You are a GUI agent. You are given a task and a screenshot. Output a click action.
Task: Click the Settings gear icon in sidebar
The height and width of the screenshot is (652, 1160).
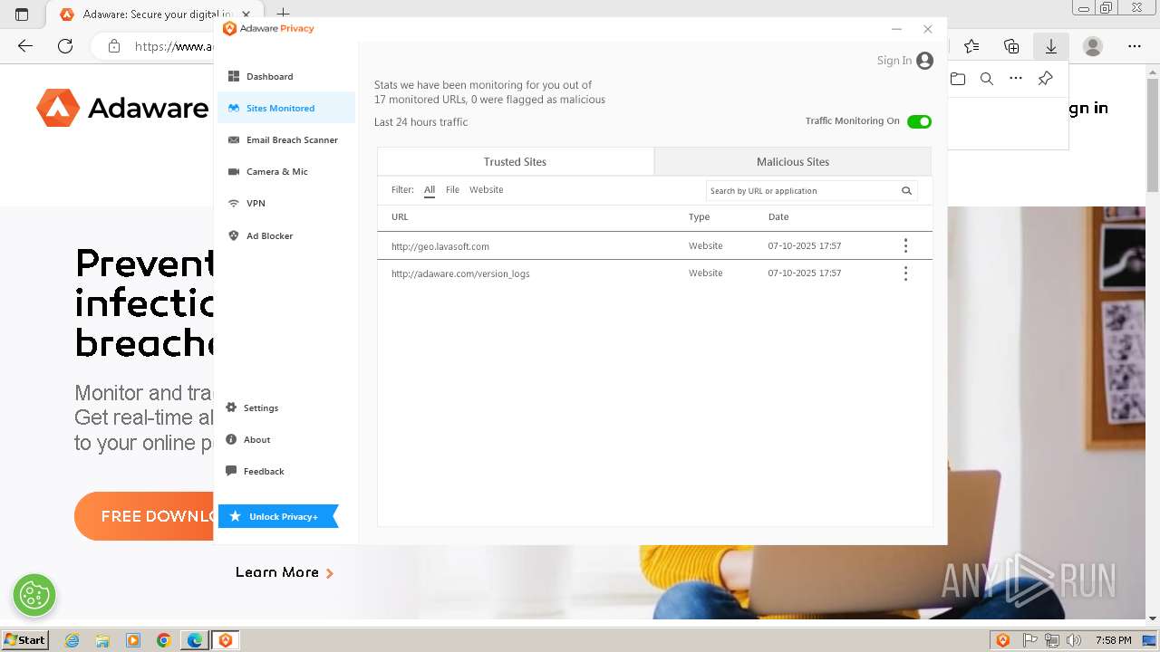pyautogui.click(x=231, y=407)
